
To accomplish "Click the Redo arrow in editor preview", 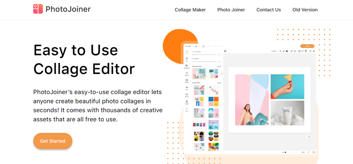I will point(208,47).
